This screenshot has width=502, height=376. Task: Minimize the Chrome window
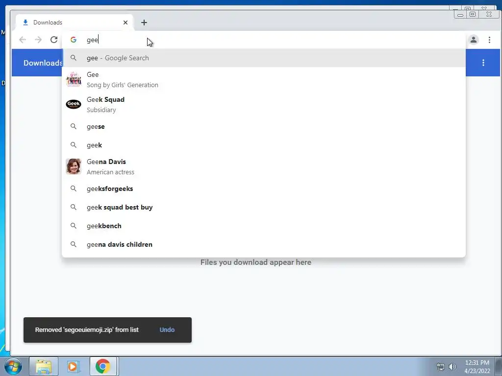(x=460, y=14)
